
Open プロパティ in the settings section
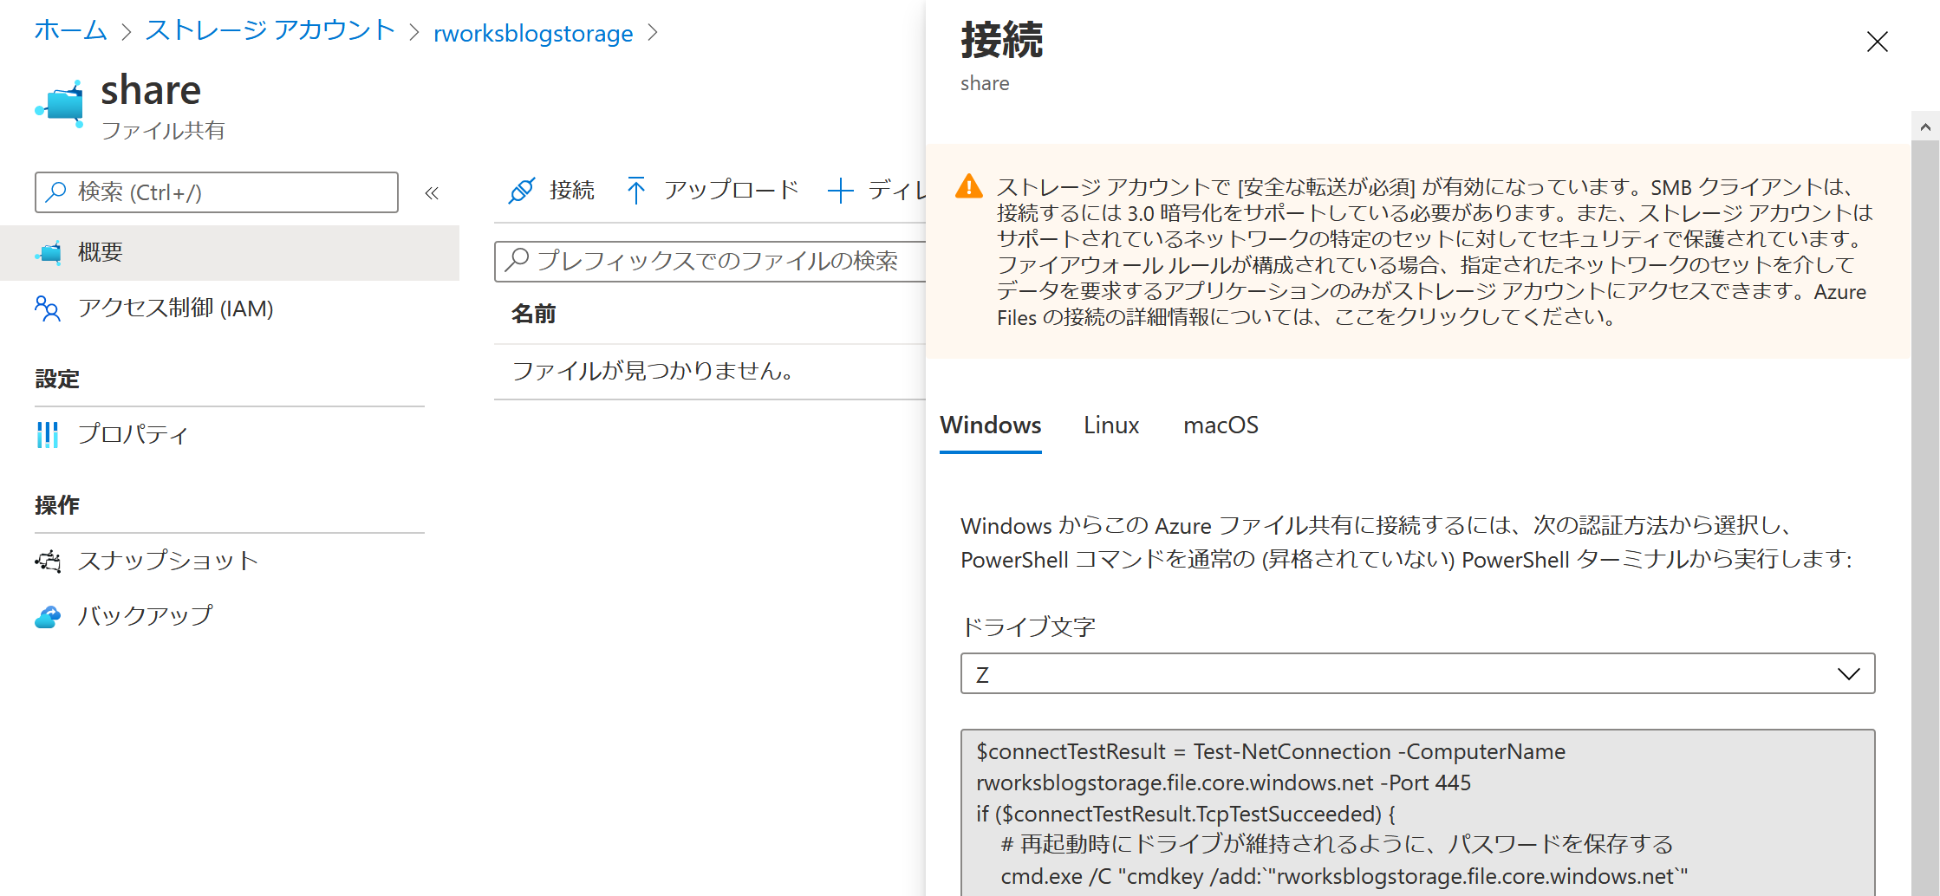(230, 434)
